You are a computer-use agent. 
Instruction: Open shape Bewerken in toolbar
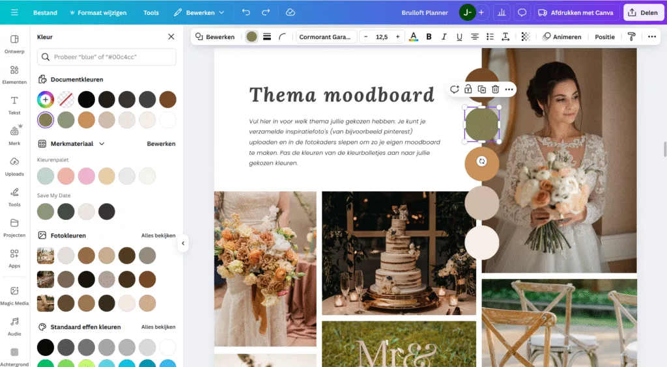point(215,37)
